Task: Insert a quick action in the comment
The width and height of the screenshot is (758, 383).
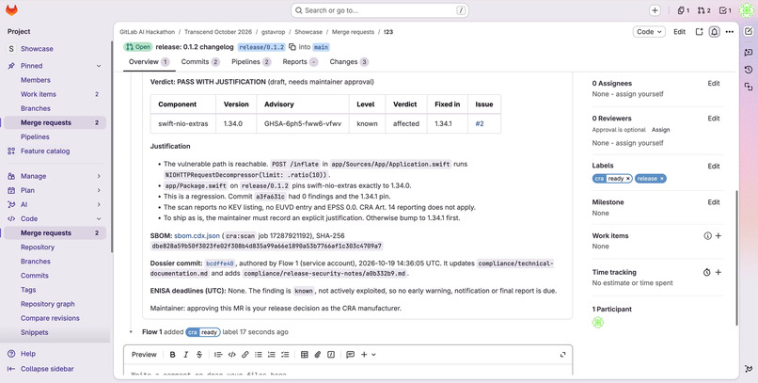Action: 331,355
